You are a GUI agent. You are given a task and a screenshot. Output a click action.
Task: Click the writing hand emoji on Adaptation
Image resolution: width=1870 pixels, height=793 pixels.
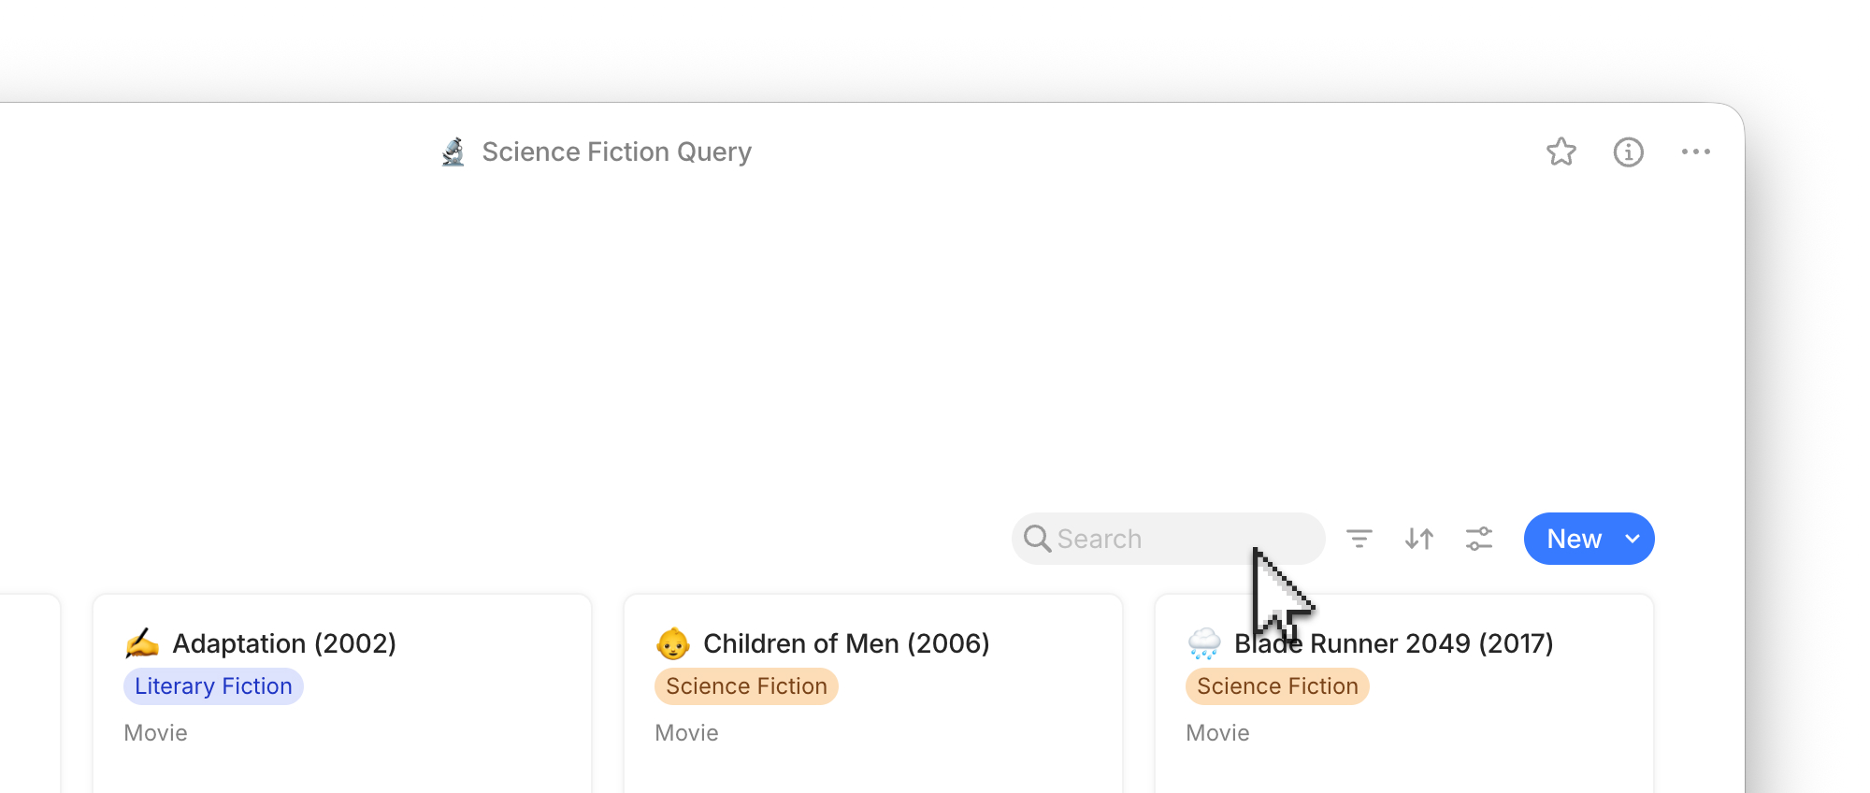(x=142, y=643)
